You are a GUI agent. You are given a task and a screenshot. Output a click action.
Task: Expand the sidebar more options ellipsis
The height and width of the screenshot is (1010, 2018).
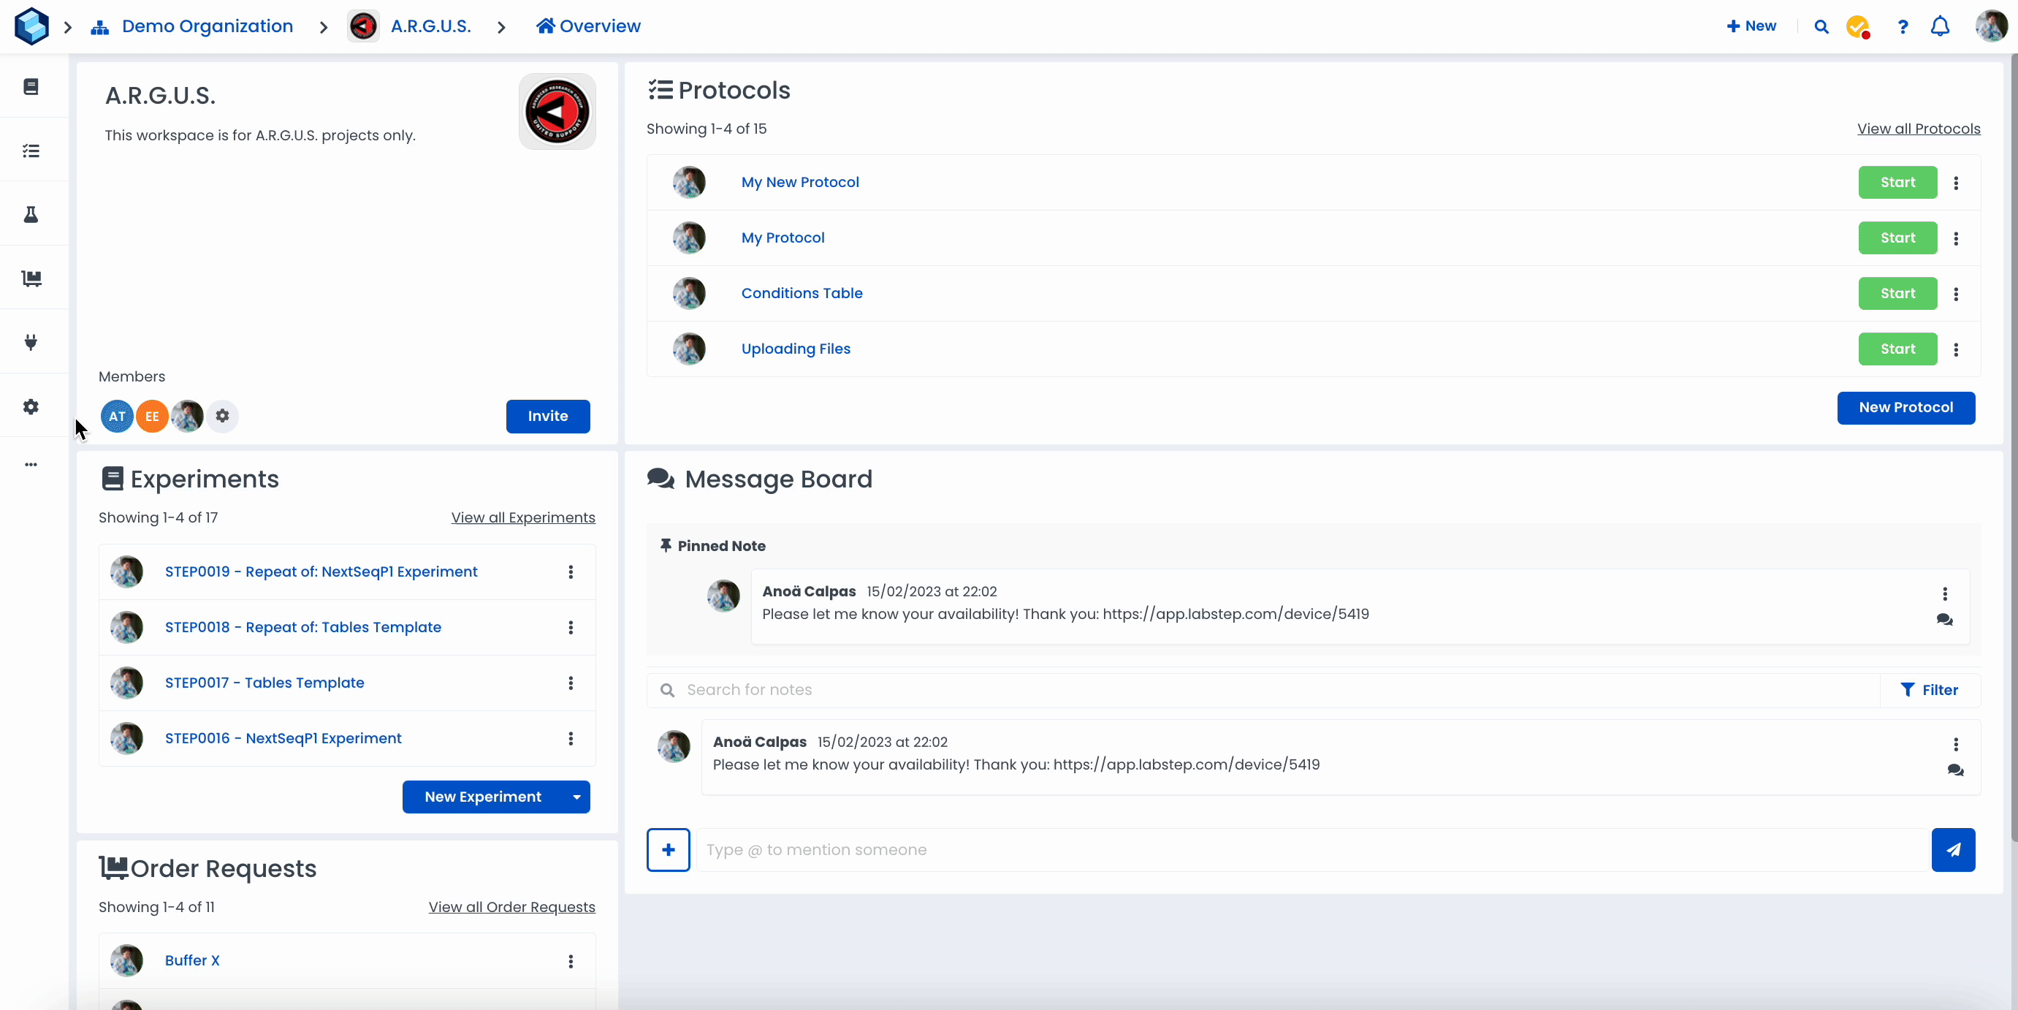(31, 465)
